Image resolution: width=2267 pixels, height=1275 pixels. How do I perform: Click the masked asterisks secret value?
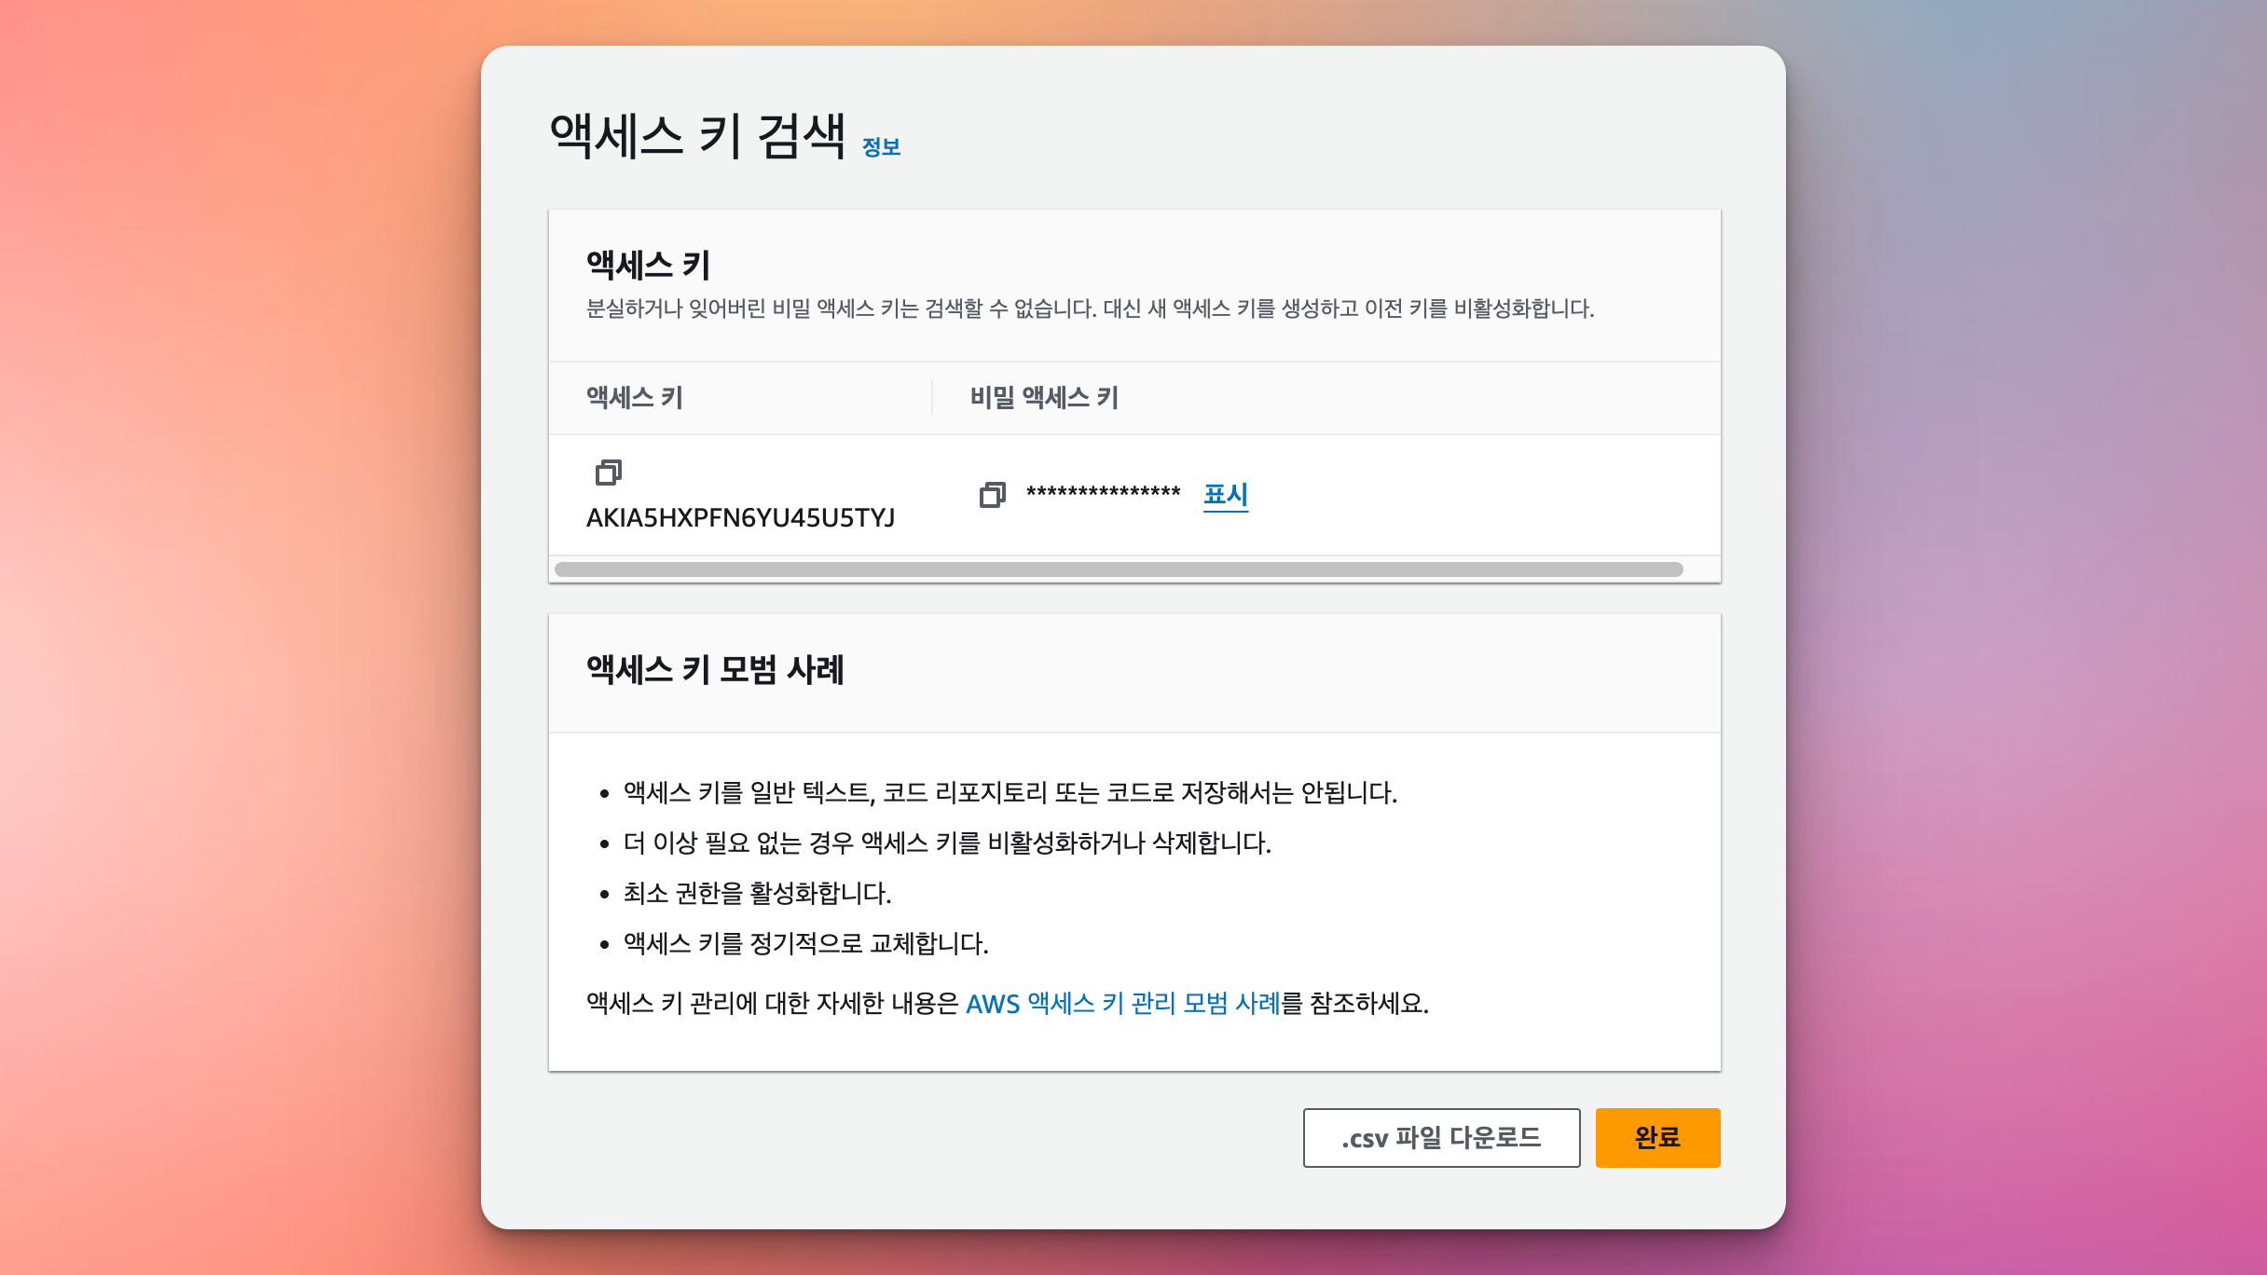tap(1103, 492)
